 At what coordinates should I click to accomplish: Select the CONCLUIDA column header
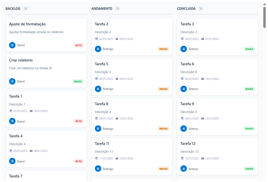(x=186, y=9)
